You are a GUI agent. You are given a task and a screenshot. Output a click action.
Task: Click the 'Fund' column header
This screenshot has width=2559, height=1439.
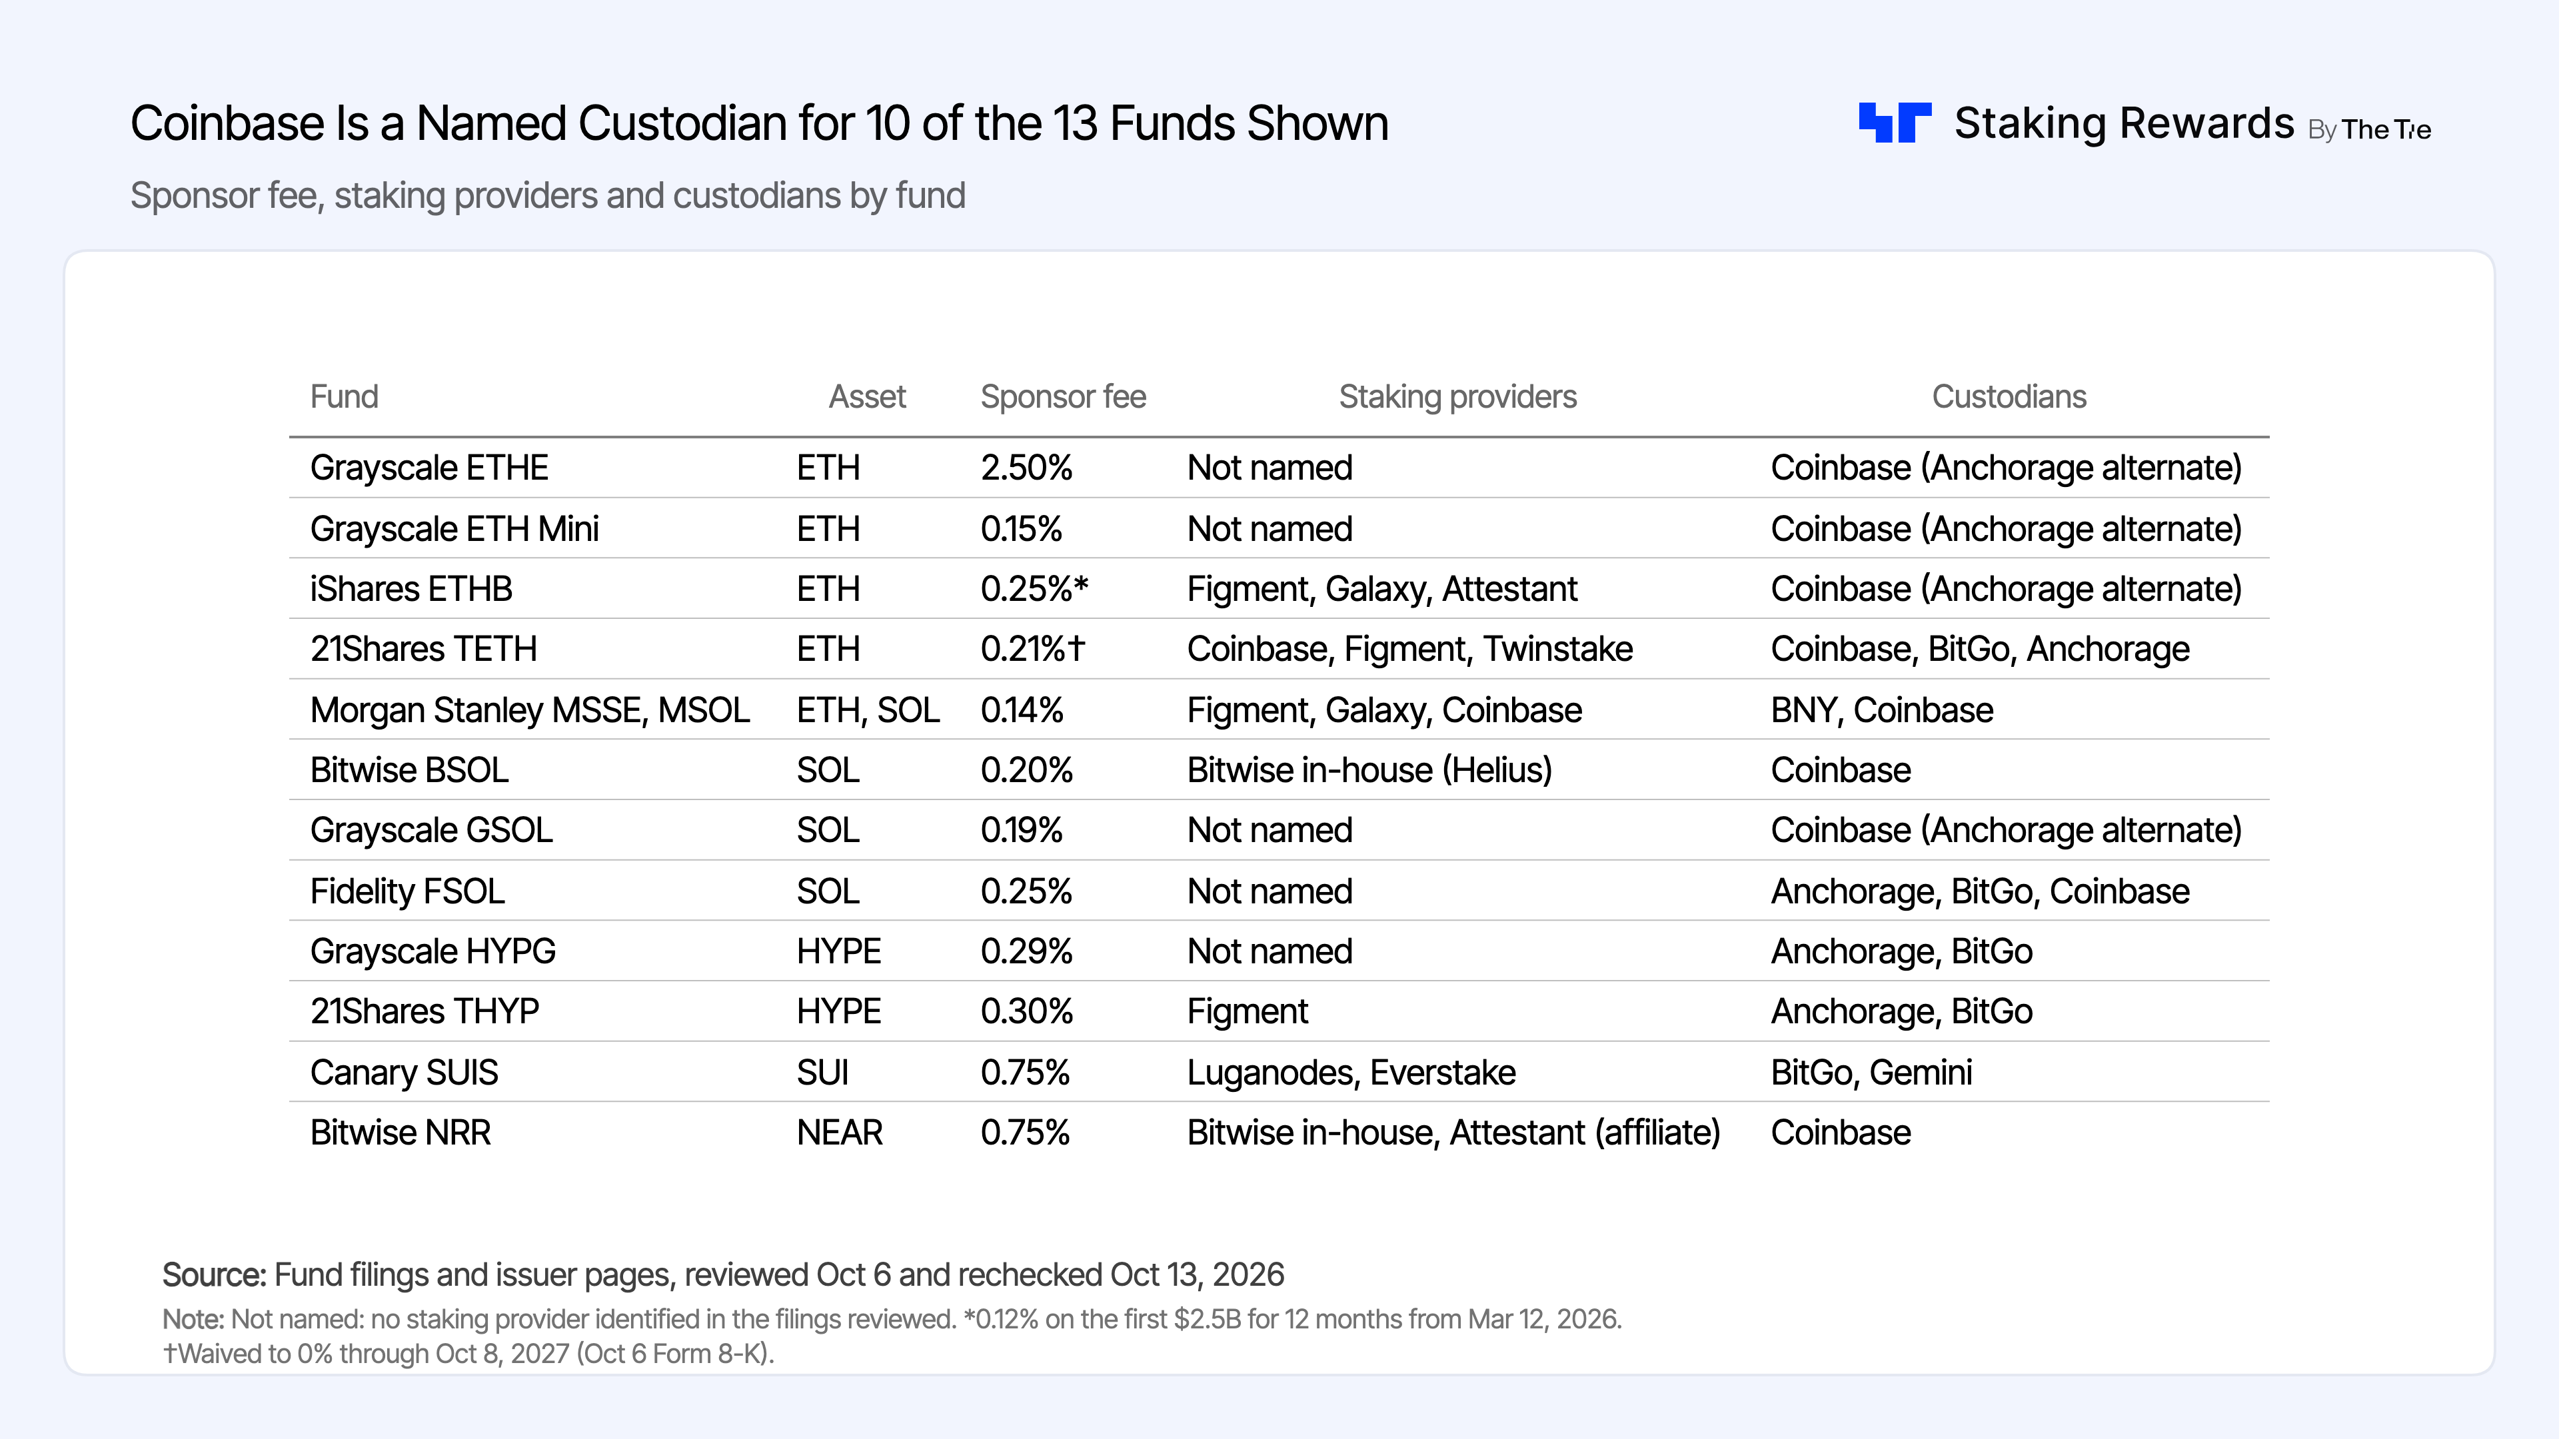point(344,396)
